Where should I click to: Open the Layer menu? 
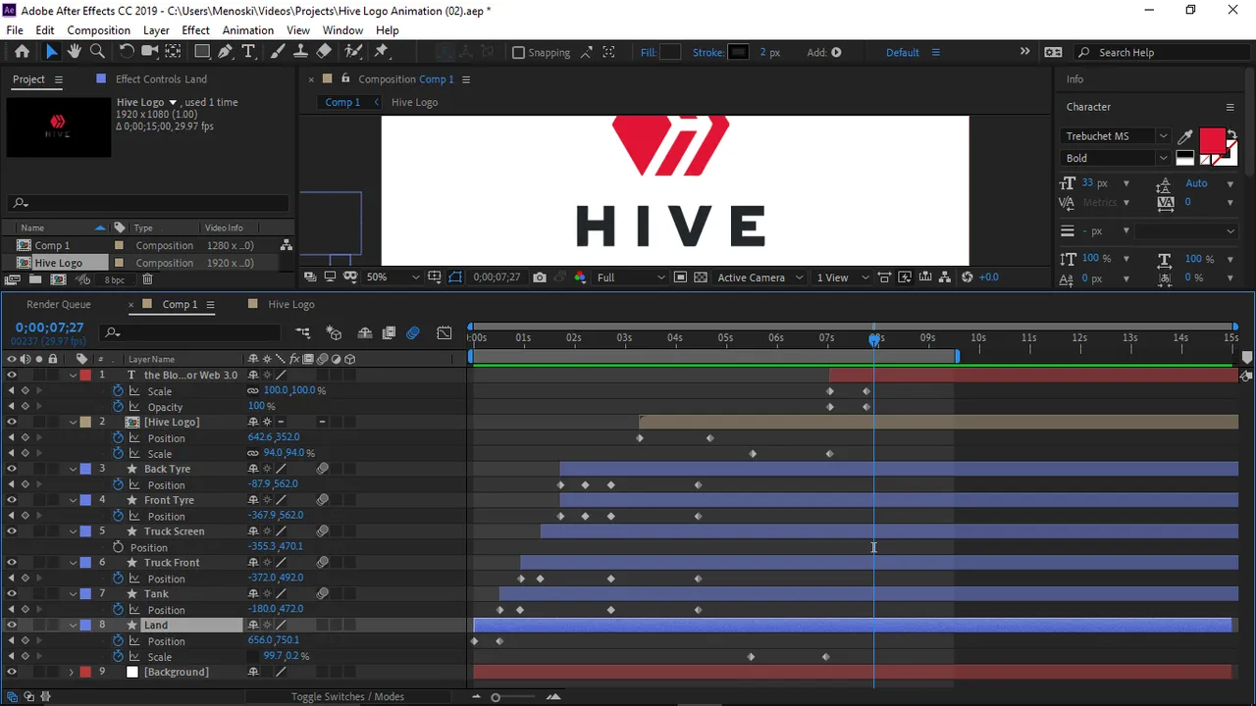click(x=156, y=30)
